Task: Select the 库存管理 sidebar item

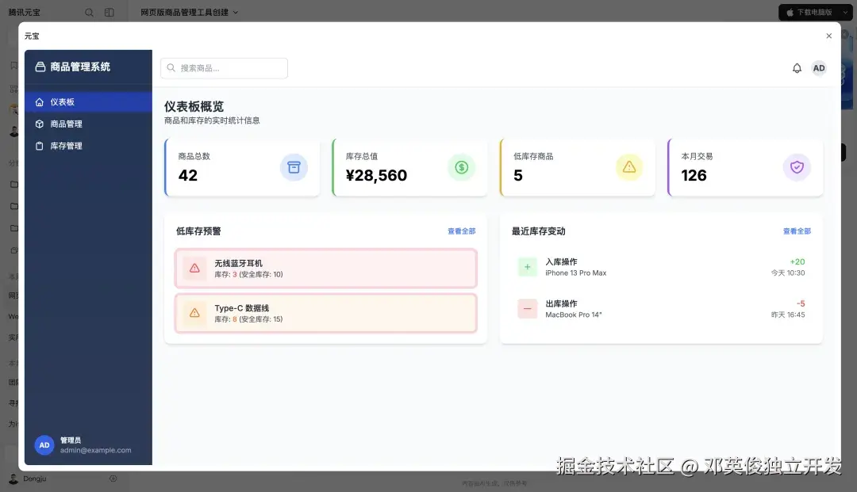Action: click(x=67, y=145)
